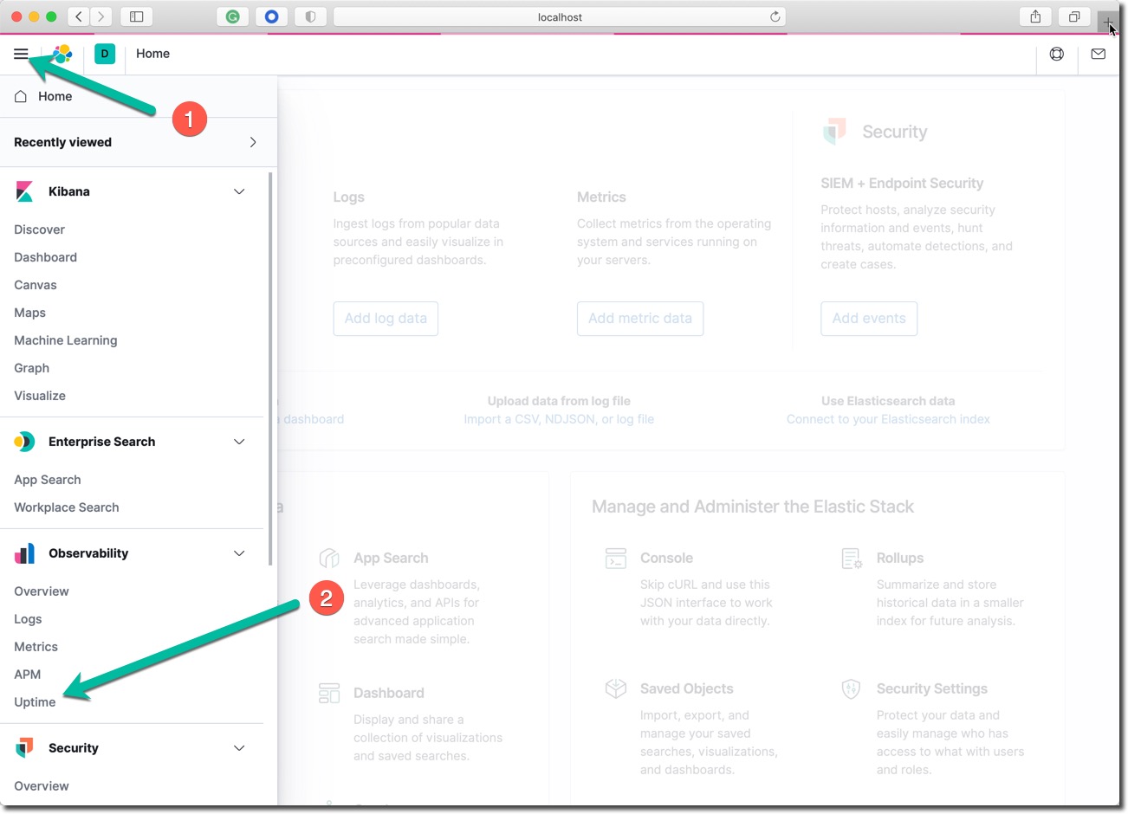Open a new tab with plus button
The width and height of the screenshot is (1128, 814).
click(x=1108, y=20)
